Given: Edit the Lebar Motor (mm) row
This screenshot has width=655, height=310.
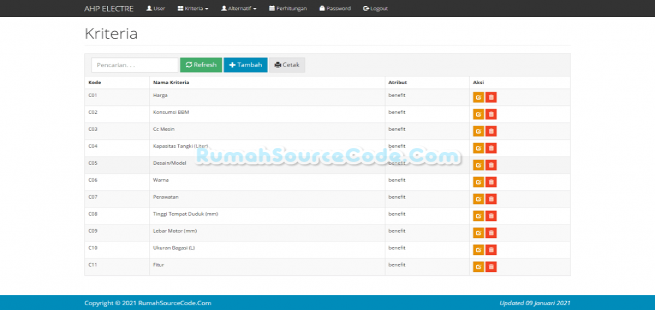Looking at the screenshot, I should pyautogui.click(x=478, y=233).
